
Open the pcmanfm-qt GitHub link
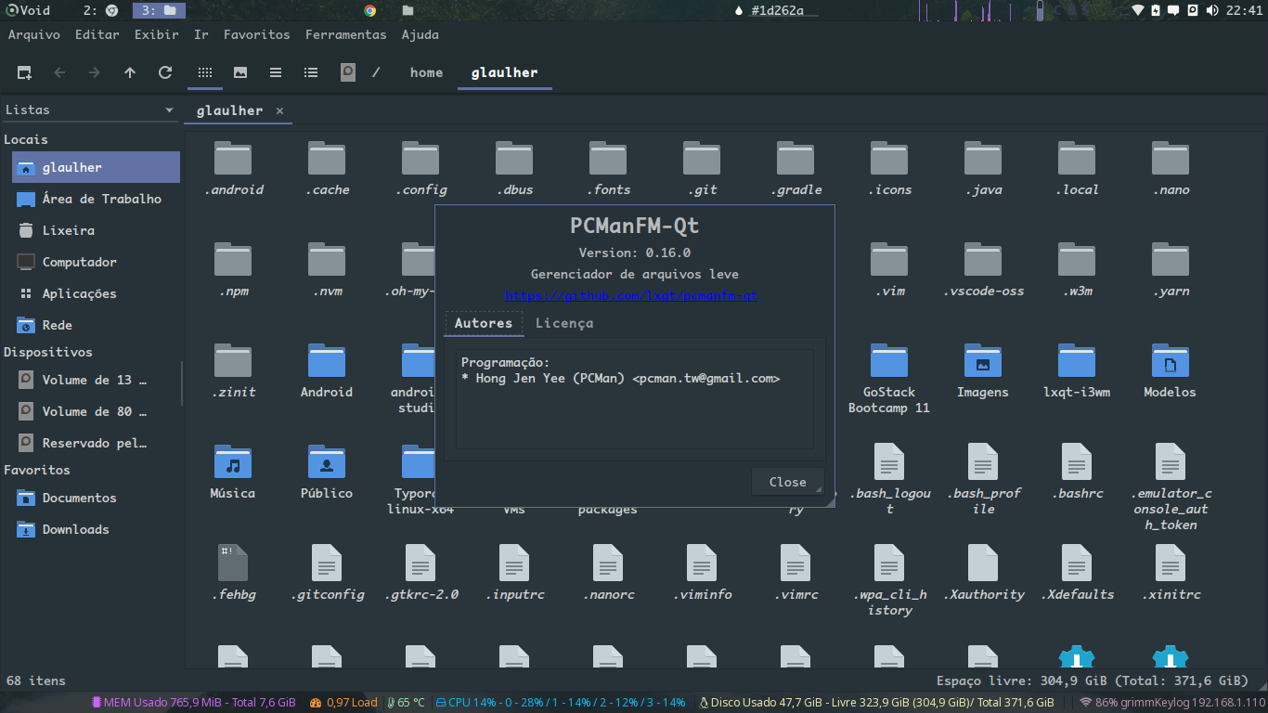pos(631,295)
